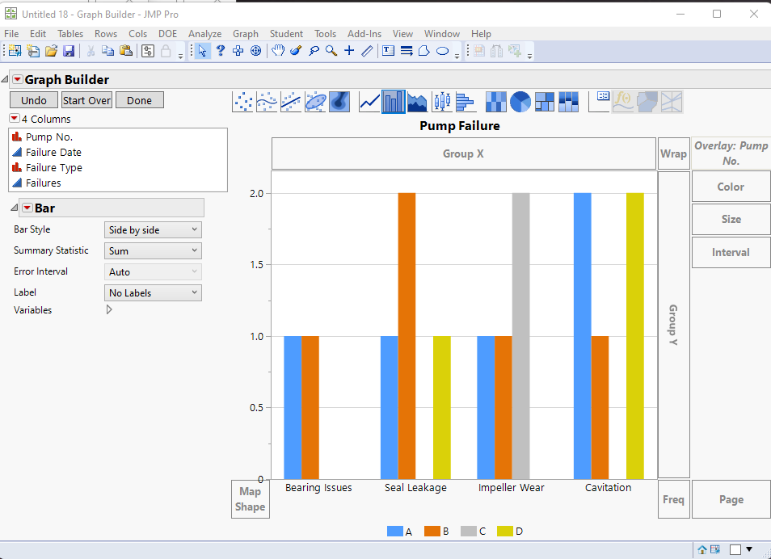Click the Undo button
The image size is (771, 559).
coord(34,100)
